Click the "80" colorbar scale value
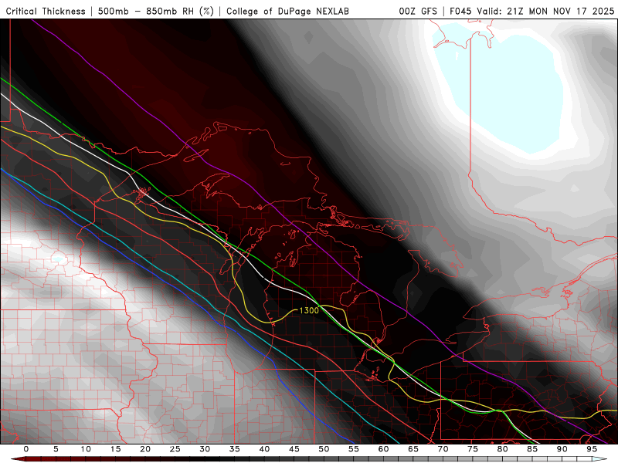 [503, 449]
